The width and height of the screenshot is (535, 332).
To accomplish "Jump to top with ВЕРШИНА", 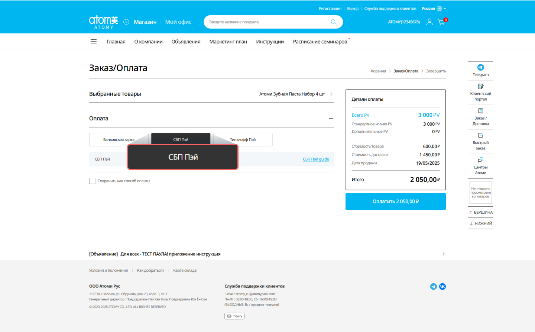I will pos(481,212).
